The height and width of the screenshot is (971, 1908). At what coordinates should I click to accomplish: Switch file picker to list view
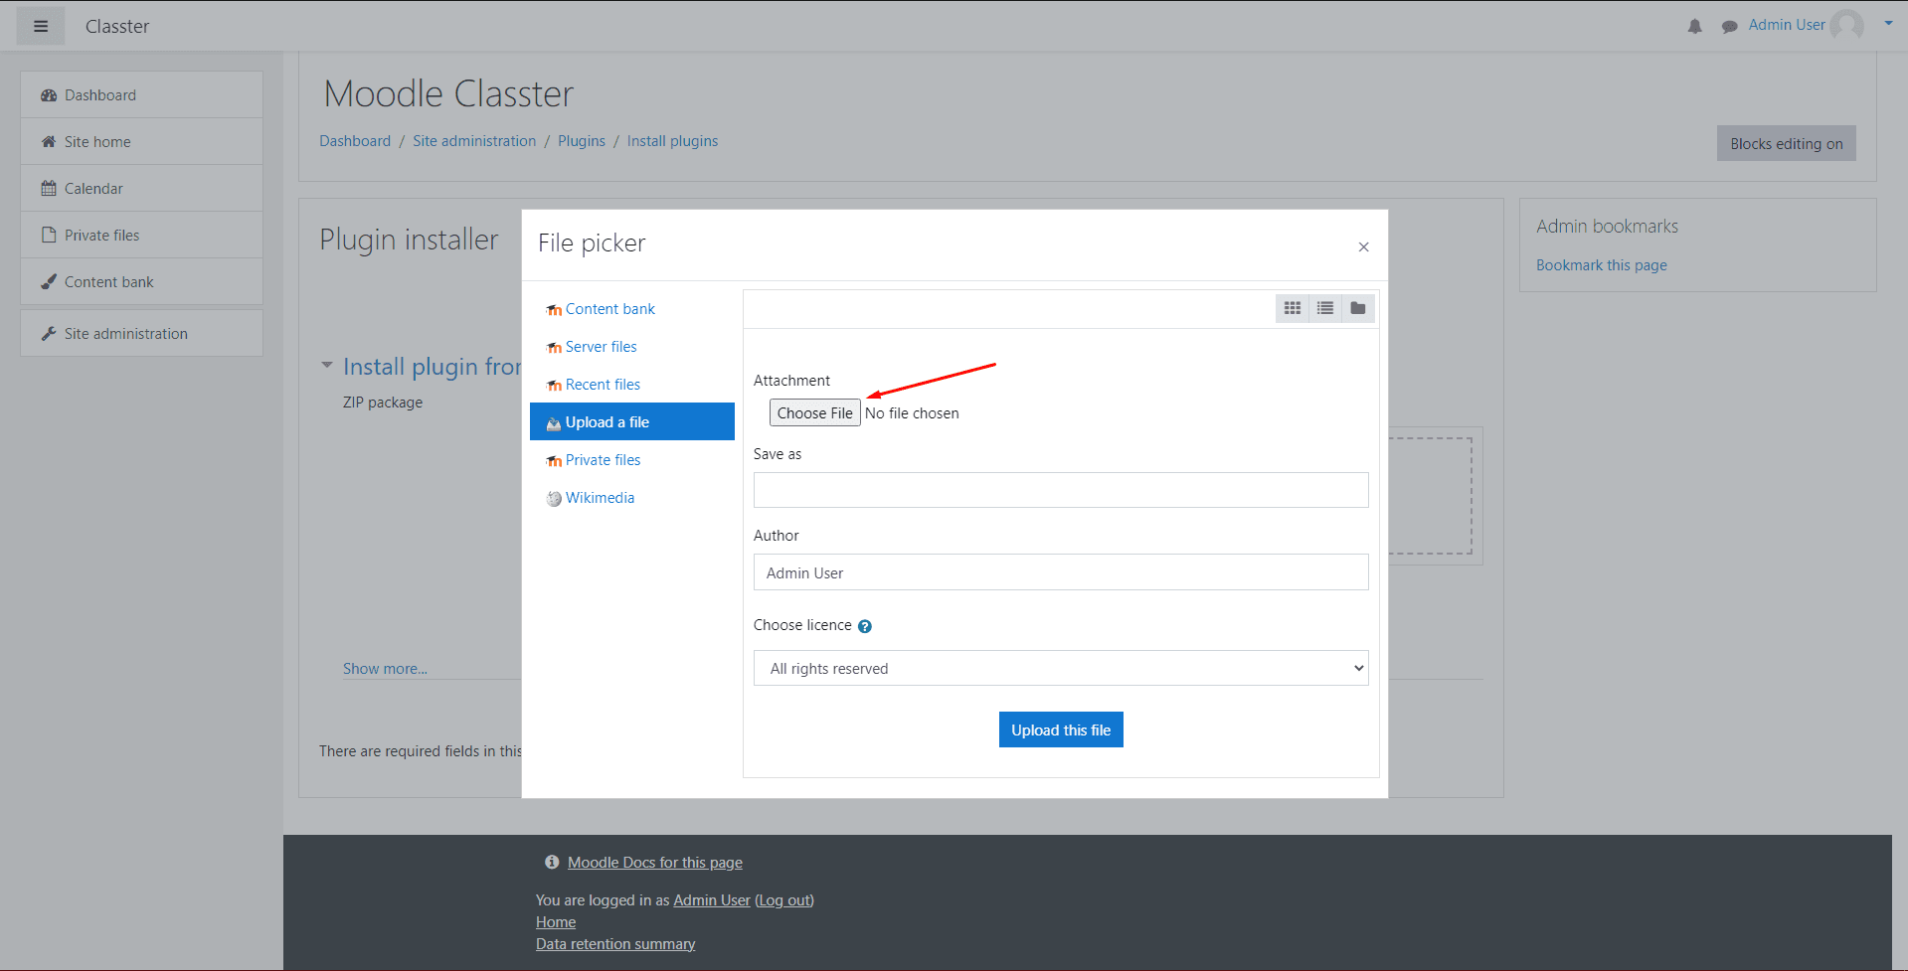pyautogui.click(x=1325, y=308)
